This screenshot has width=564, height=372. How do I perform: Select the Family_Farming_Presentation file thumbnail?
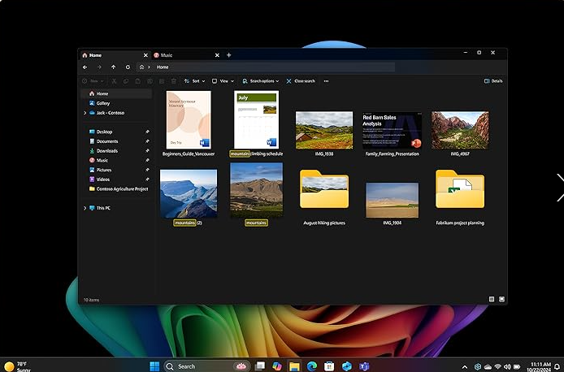[392, 132]
